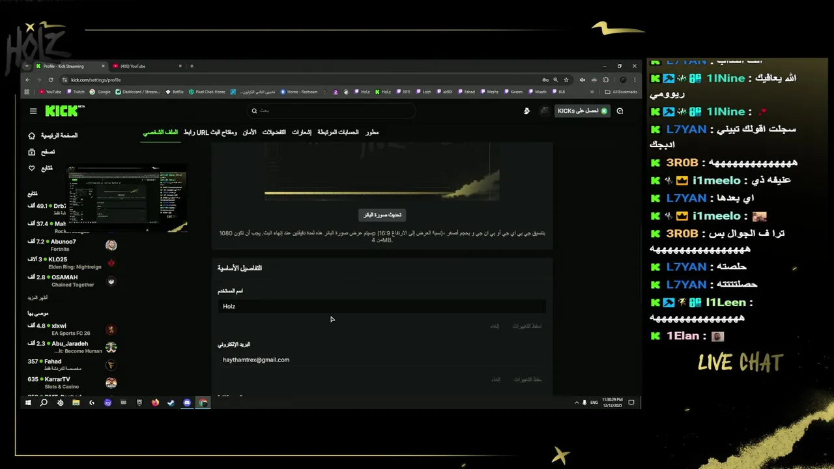Cancel changes under email field
Image resolution: width=834 pixels, height=469 pixels.
(495, 379)
